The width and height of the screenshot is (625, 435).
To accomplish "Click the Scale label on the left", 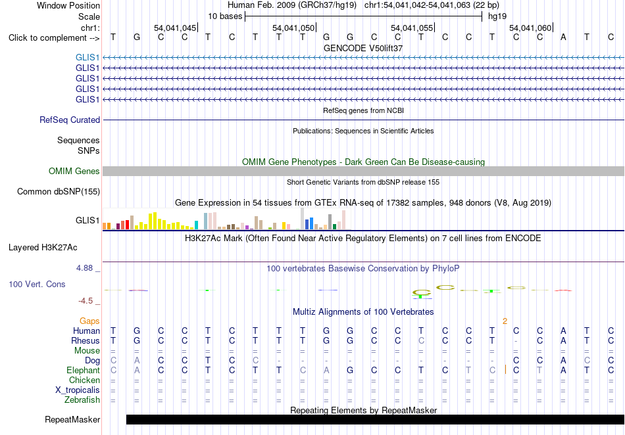I will click(89, 16).
